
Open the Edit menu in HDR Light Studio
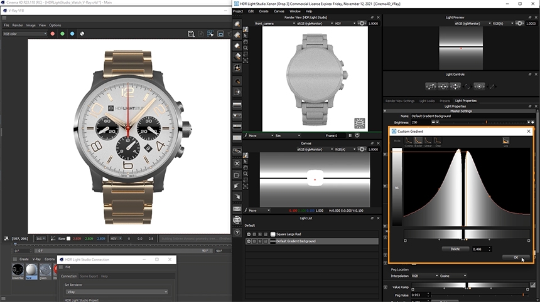click(251, 11)
